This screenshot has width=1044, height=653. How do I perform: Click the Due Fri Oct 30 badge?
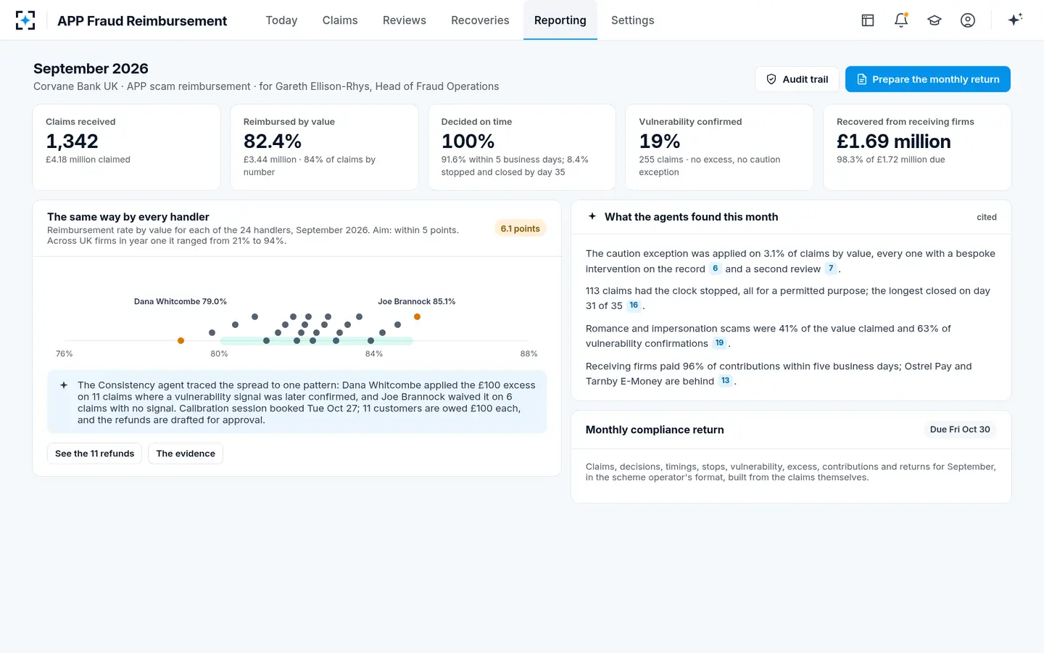(960, 430)
